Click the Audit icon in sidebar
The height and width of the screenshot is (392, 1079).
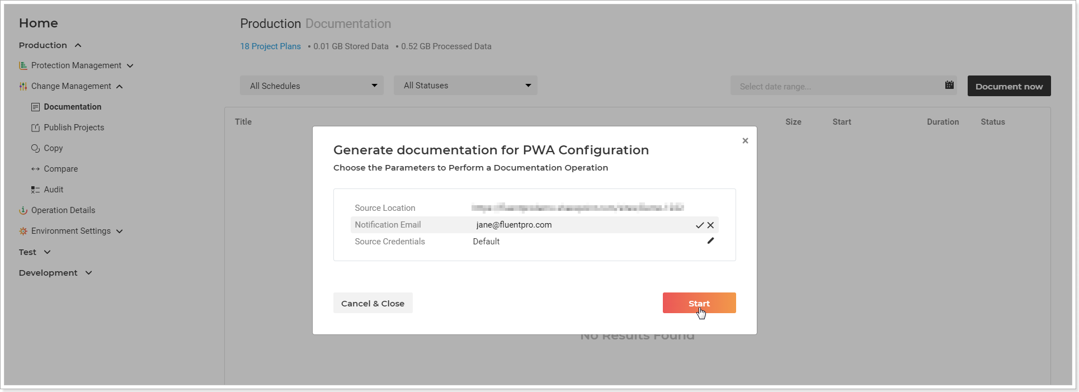pos(36,190)
